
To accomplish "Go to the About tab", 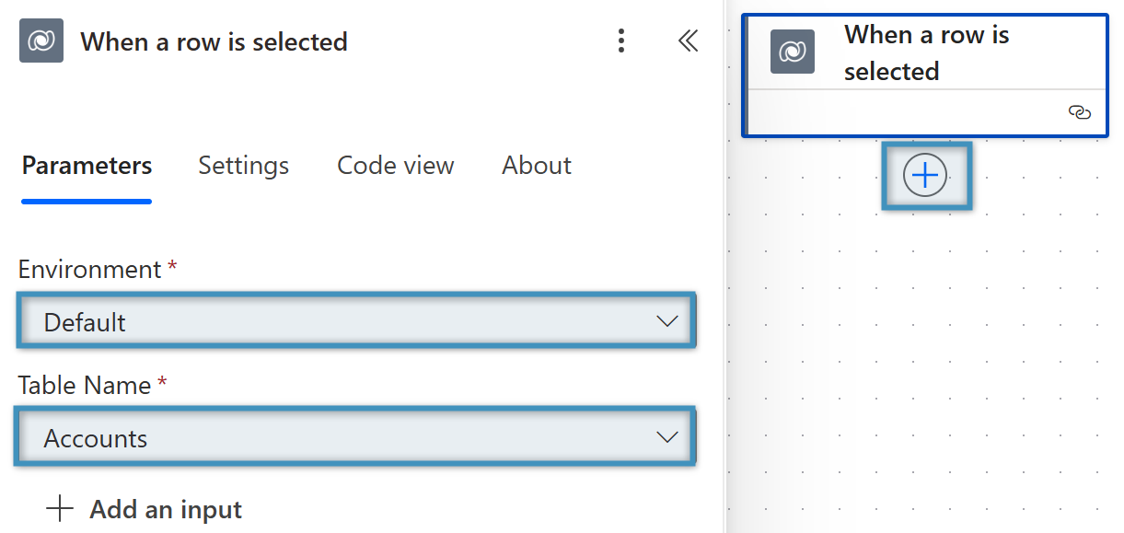I will tap(536, 166).
